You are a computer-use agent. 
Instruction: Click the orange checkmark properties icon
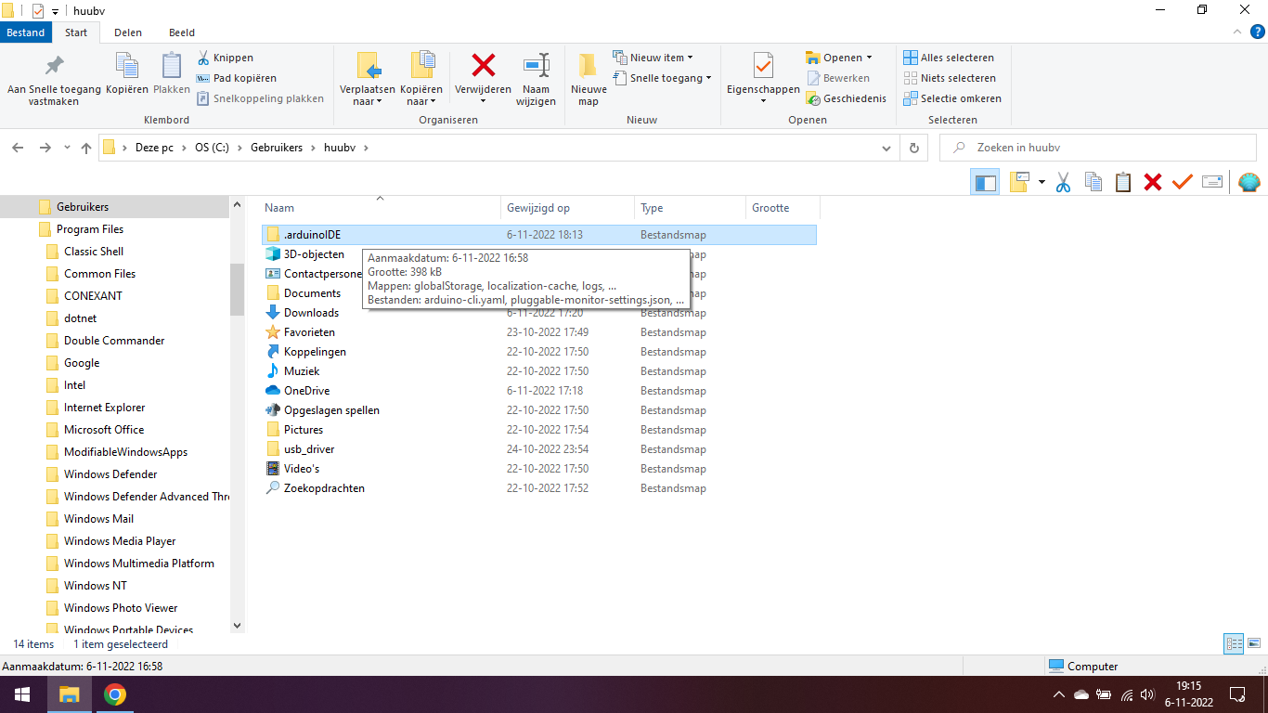click(x=1182, y=182)
